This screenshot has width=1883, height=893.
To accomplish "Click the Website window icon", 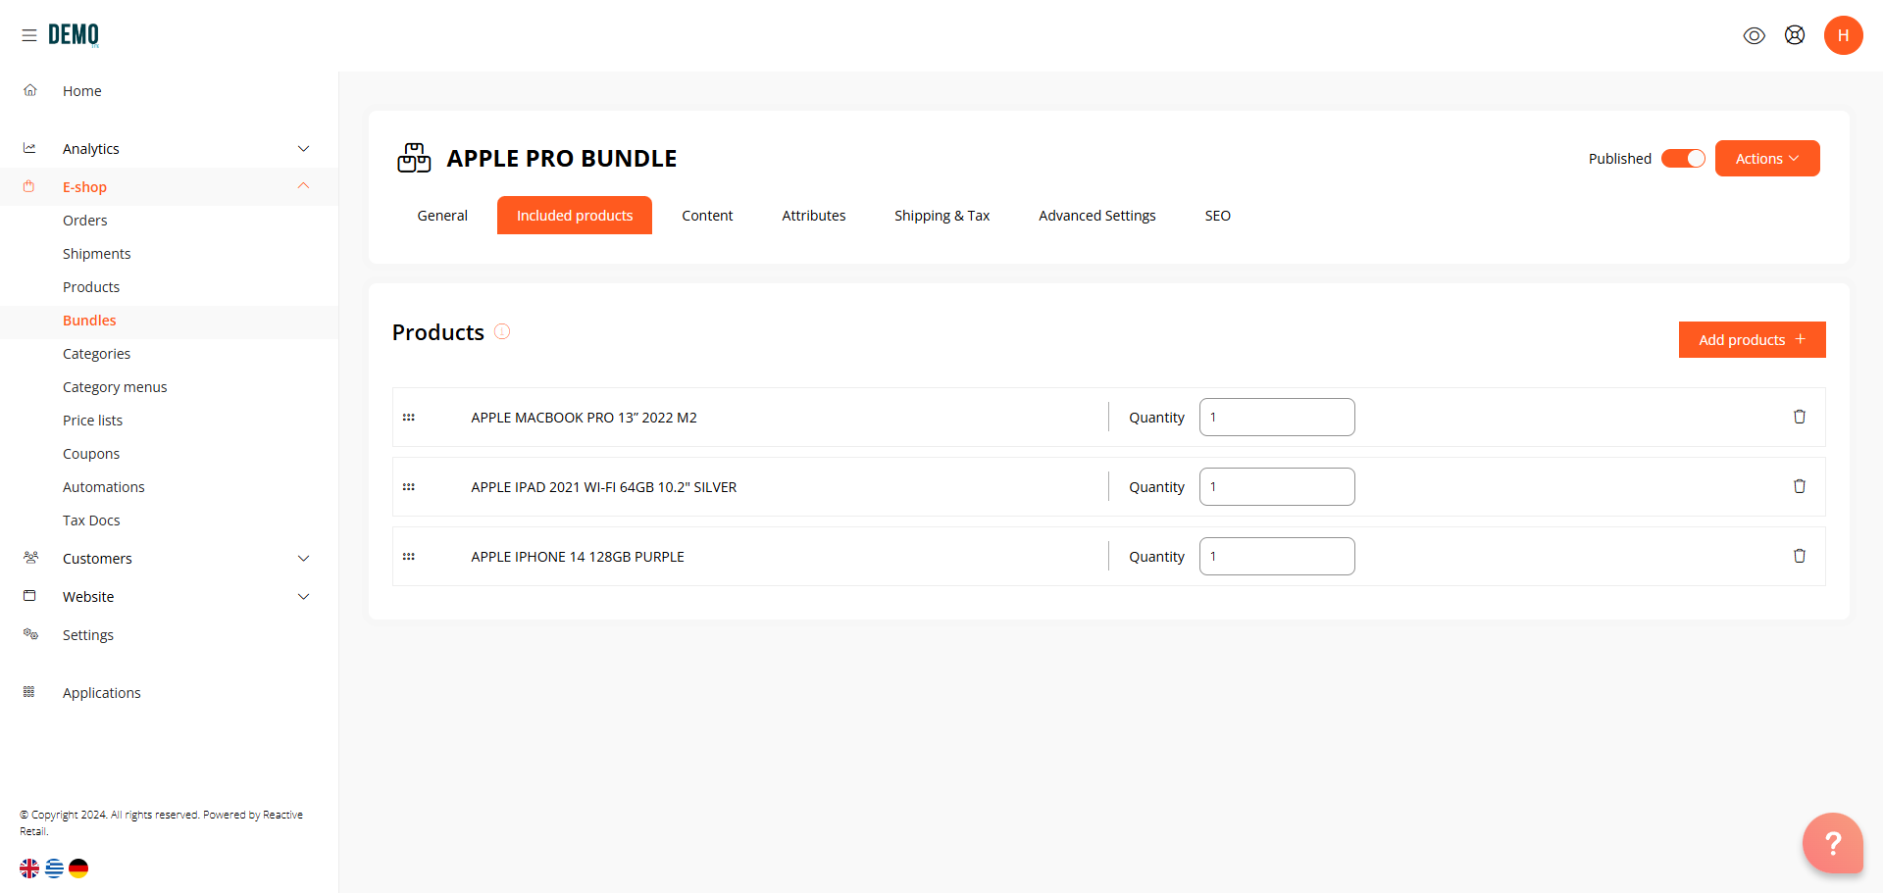I will click(x=29, y=596).
